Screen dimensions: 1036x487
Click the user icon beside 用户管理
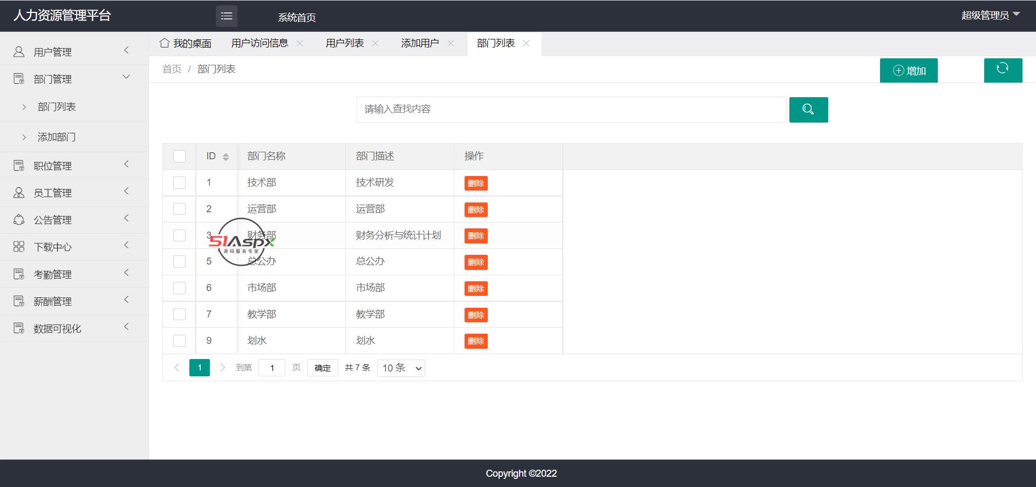[x=19, y=52]
